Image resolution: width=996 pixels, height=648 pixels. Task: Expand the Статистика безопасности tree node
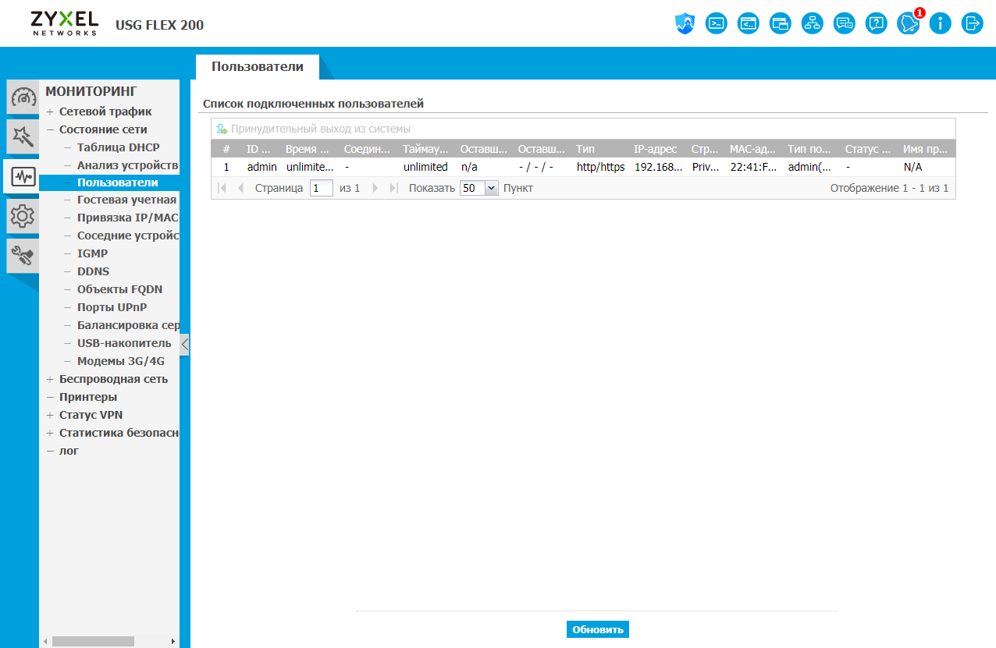(x=50, y=433)
